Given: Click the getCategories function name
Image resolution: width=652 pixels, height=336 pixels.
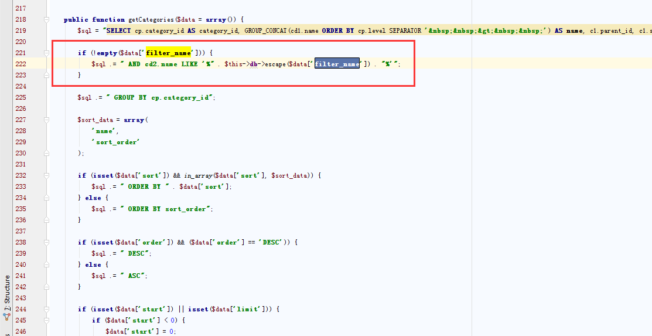Looking at the screenshot, I should pos(151,19).
